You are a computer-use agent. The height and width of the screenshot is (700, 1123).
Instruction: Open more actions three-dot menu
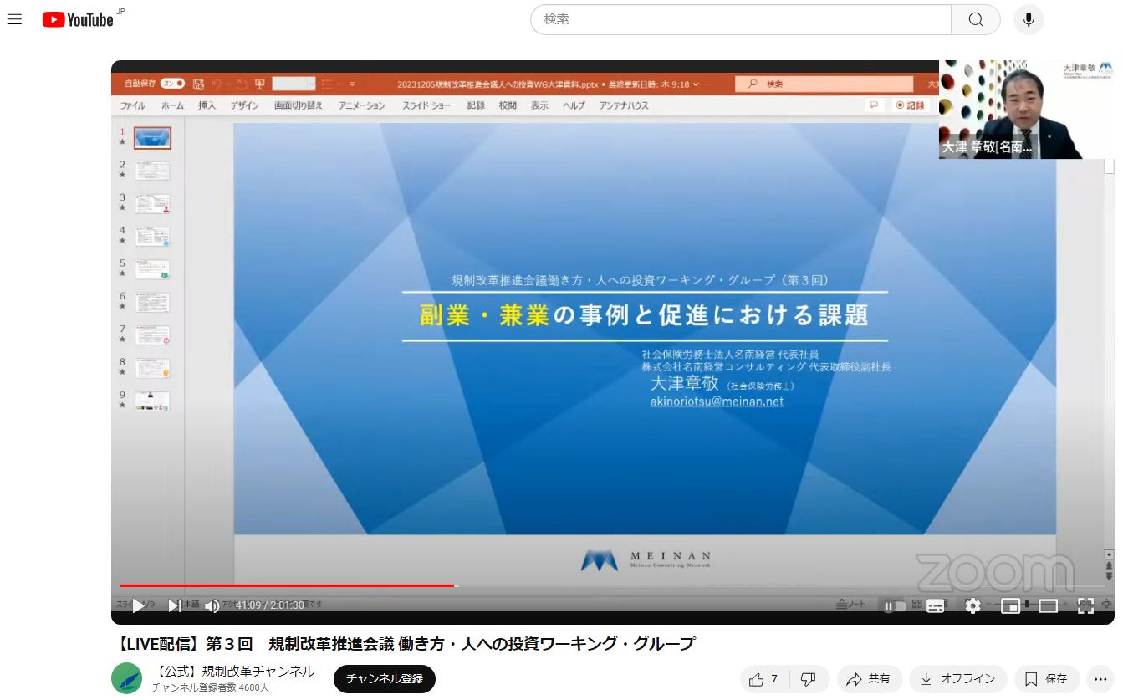click(1101, 679)
